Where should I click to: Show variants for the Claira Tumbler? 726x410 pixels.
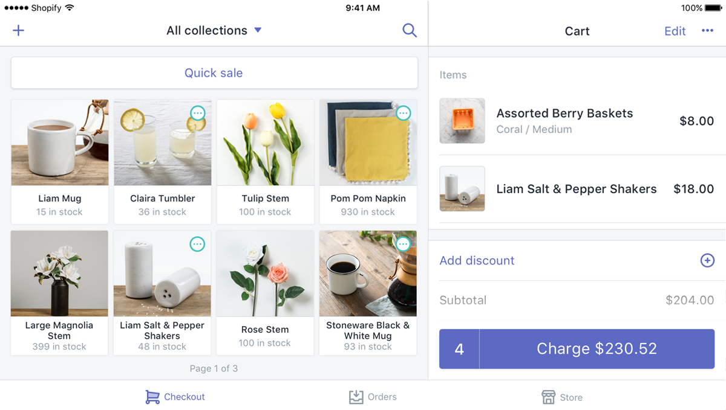tap(197, 113)
